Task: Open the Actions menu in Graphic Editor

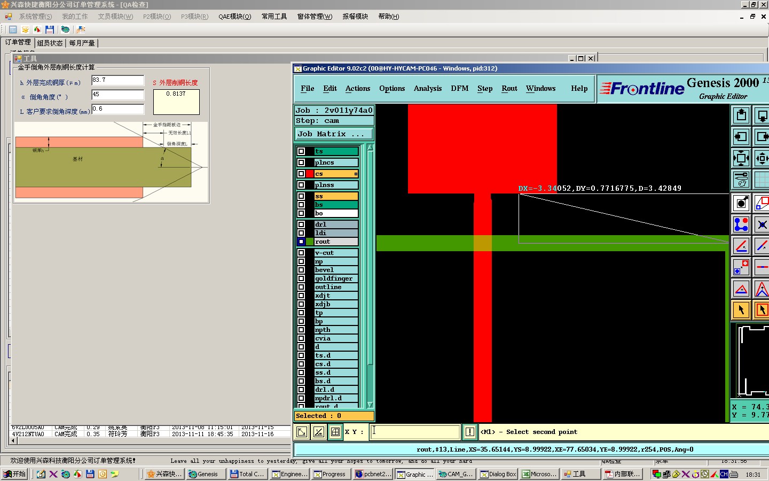Action: click(x=358, y=89)
